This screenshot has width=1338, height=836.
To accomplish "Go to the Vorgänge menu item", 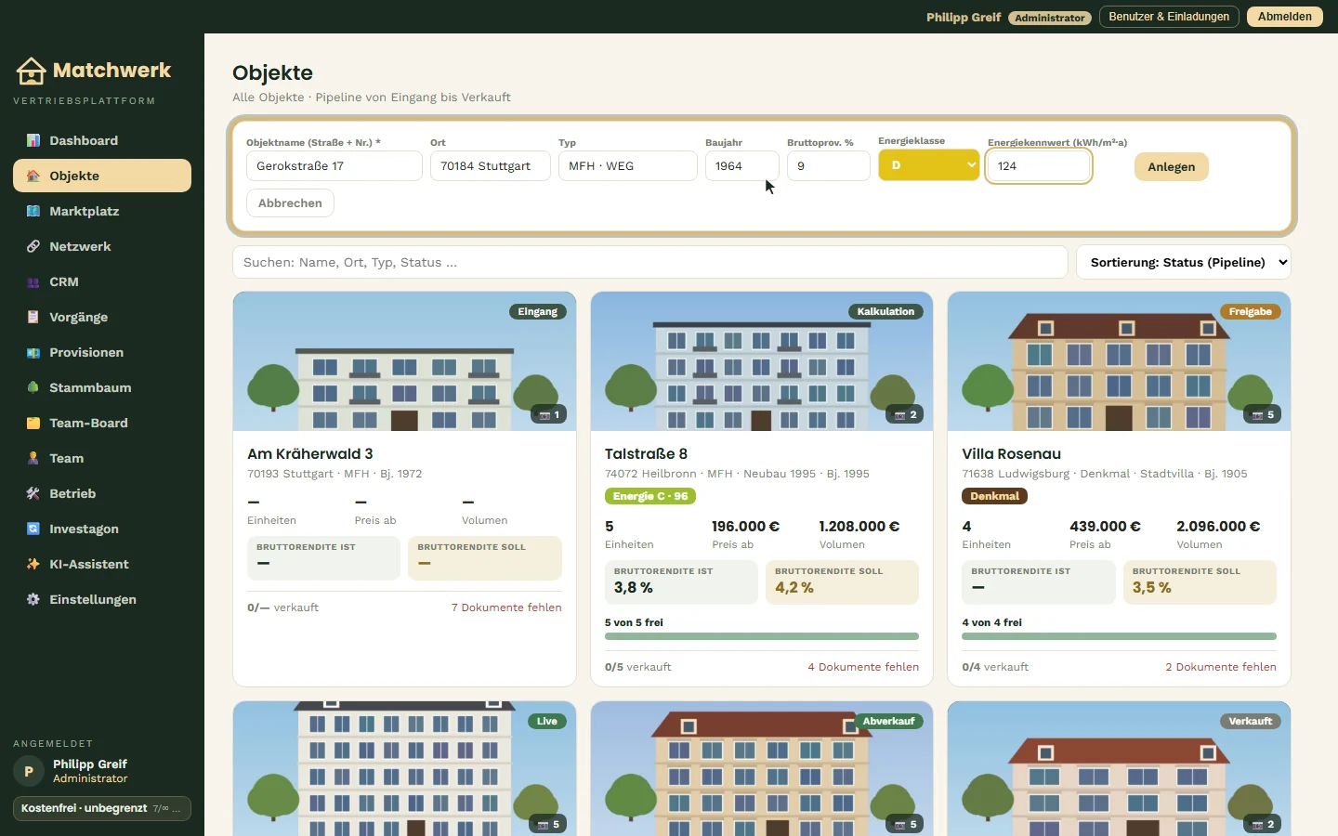I will (x=102, y=317).
